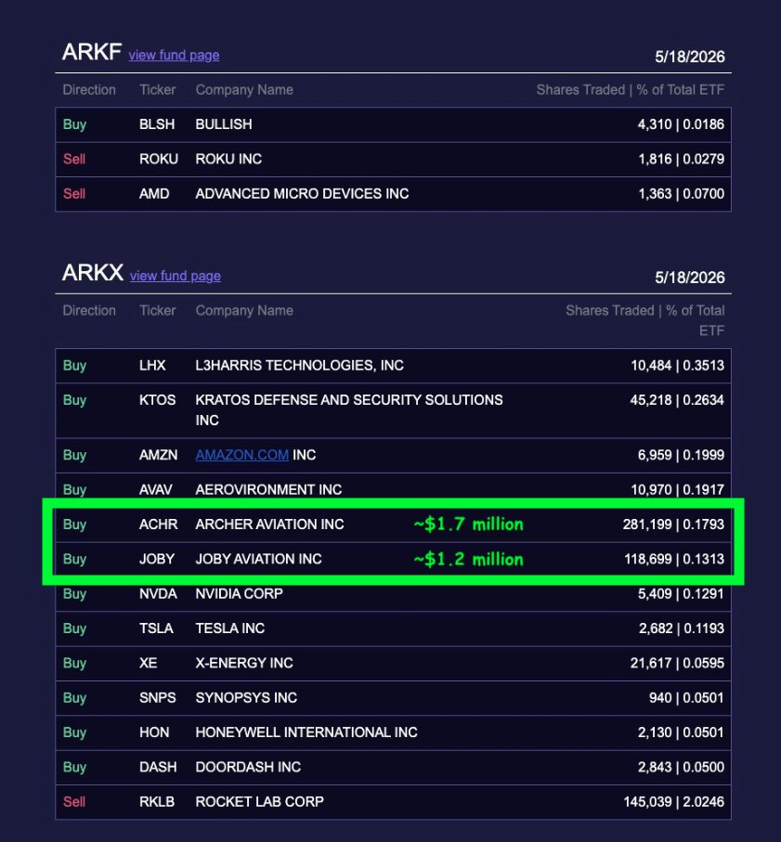Click the ROKU ticker cell

159,159
